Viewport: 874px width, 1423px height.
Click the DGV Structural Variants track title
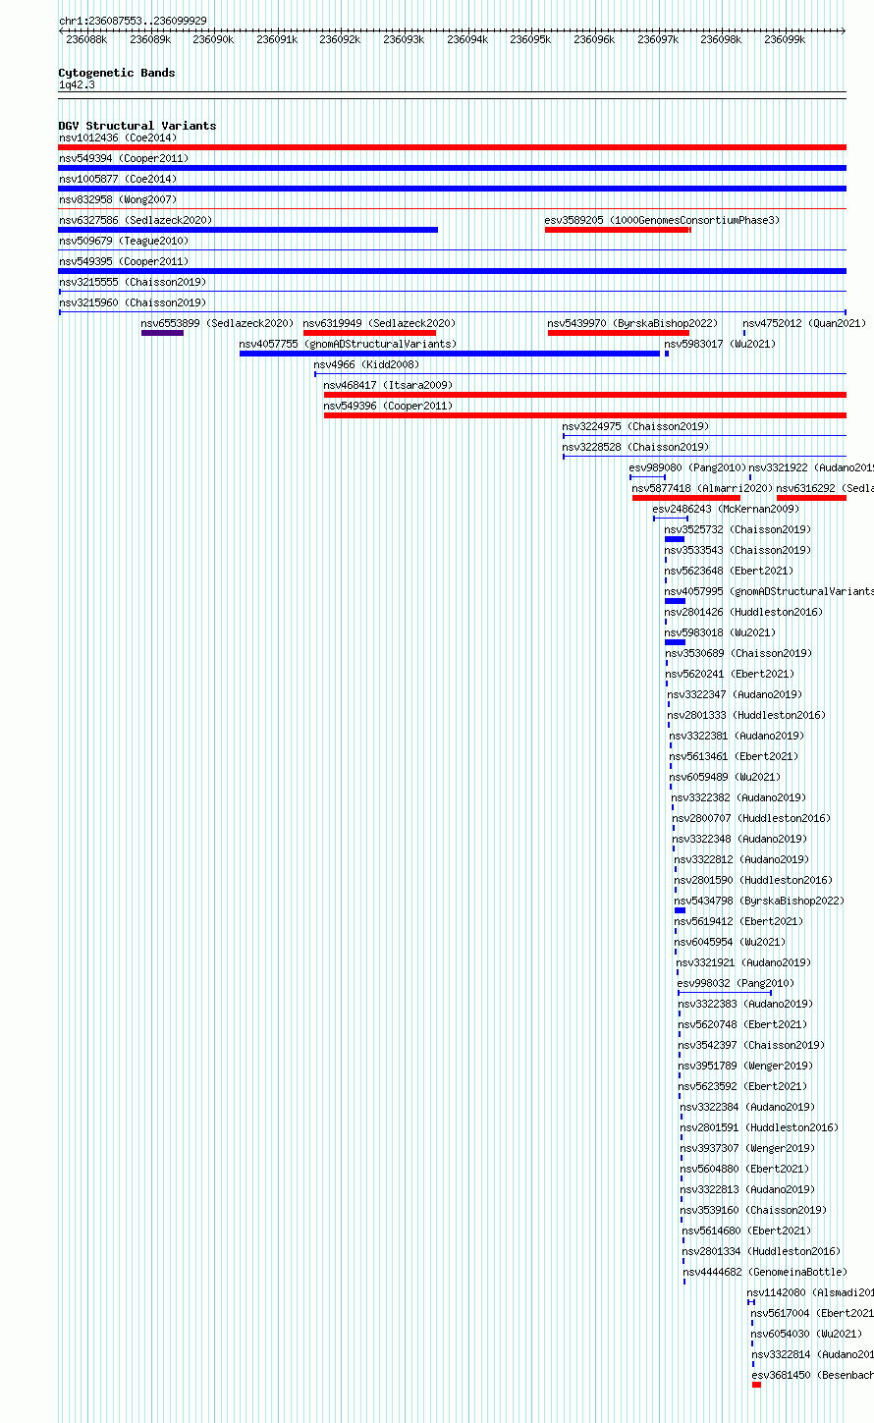[x=137, y=126]
